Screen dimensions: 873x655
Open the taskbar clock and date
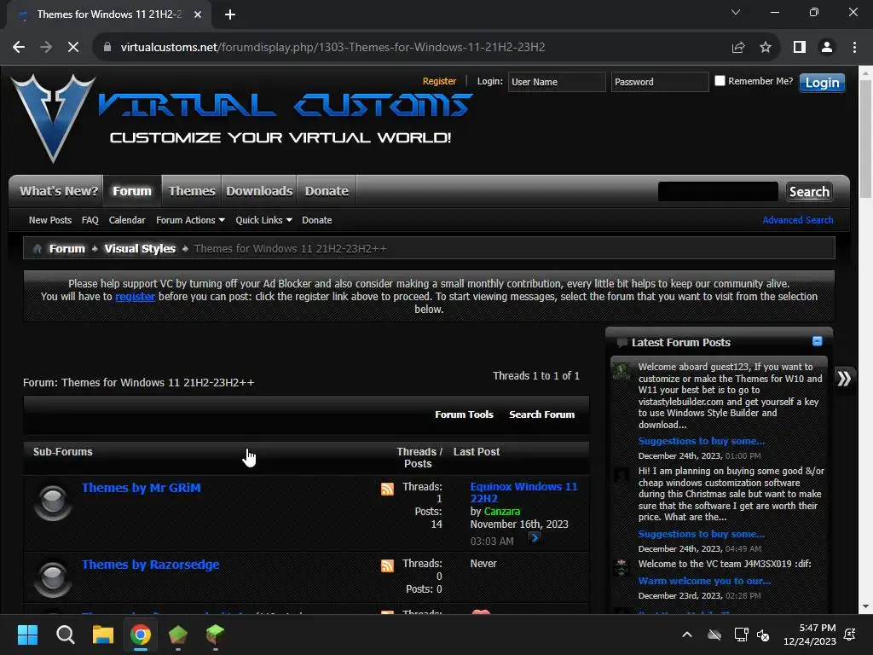click(810, 635)
